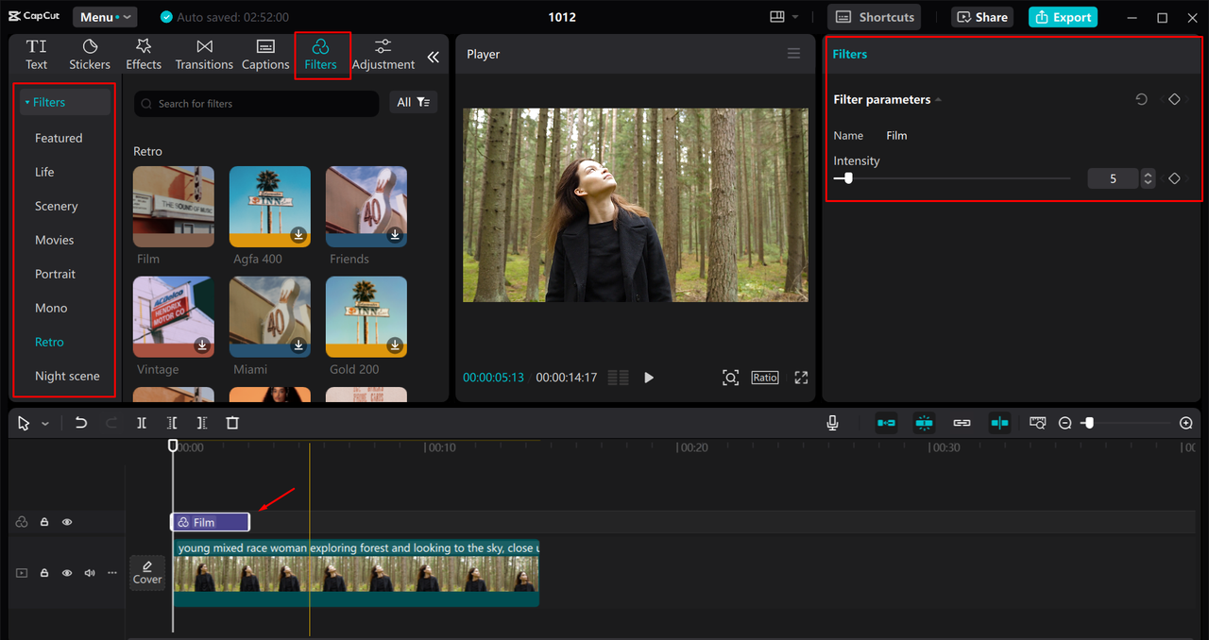Open the Player panel hamburger menu
The height and width of the screenshot is (640, 1209).
pos(793,54)
